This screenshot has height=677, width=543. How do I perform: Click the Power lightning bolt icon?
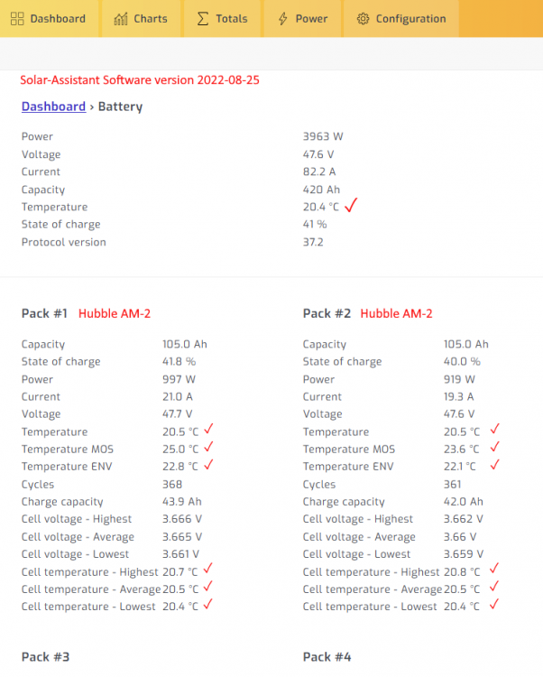click(x=283, y=19)
